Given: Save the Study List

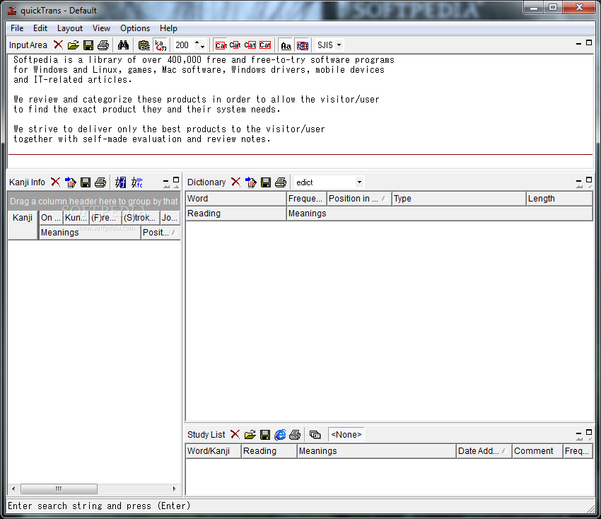Looking at the screenshot, I should tap(265, 434).
